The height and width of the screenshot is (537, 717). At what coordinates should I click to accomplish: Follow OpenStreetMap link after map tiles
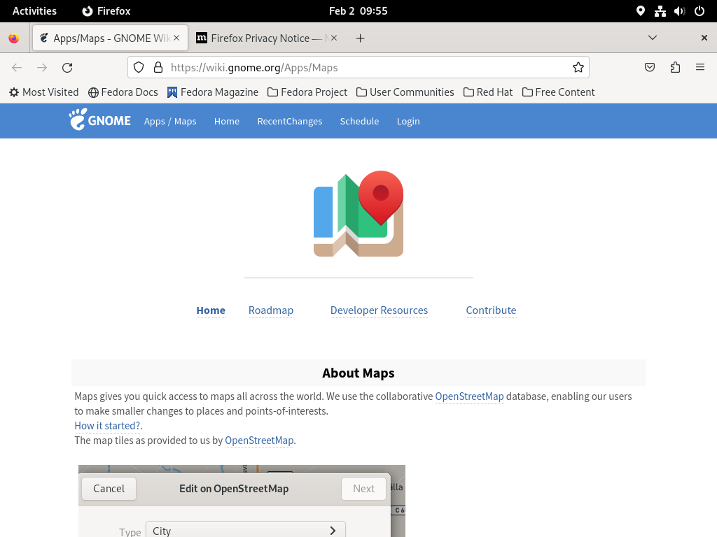(x=259, y=441)
